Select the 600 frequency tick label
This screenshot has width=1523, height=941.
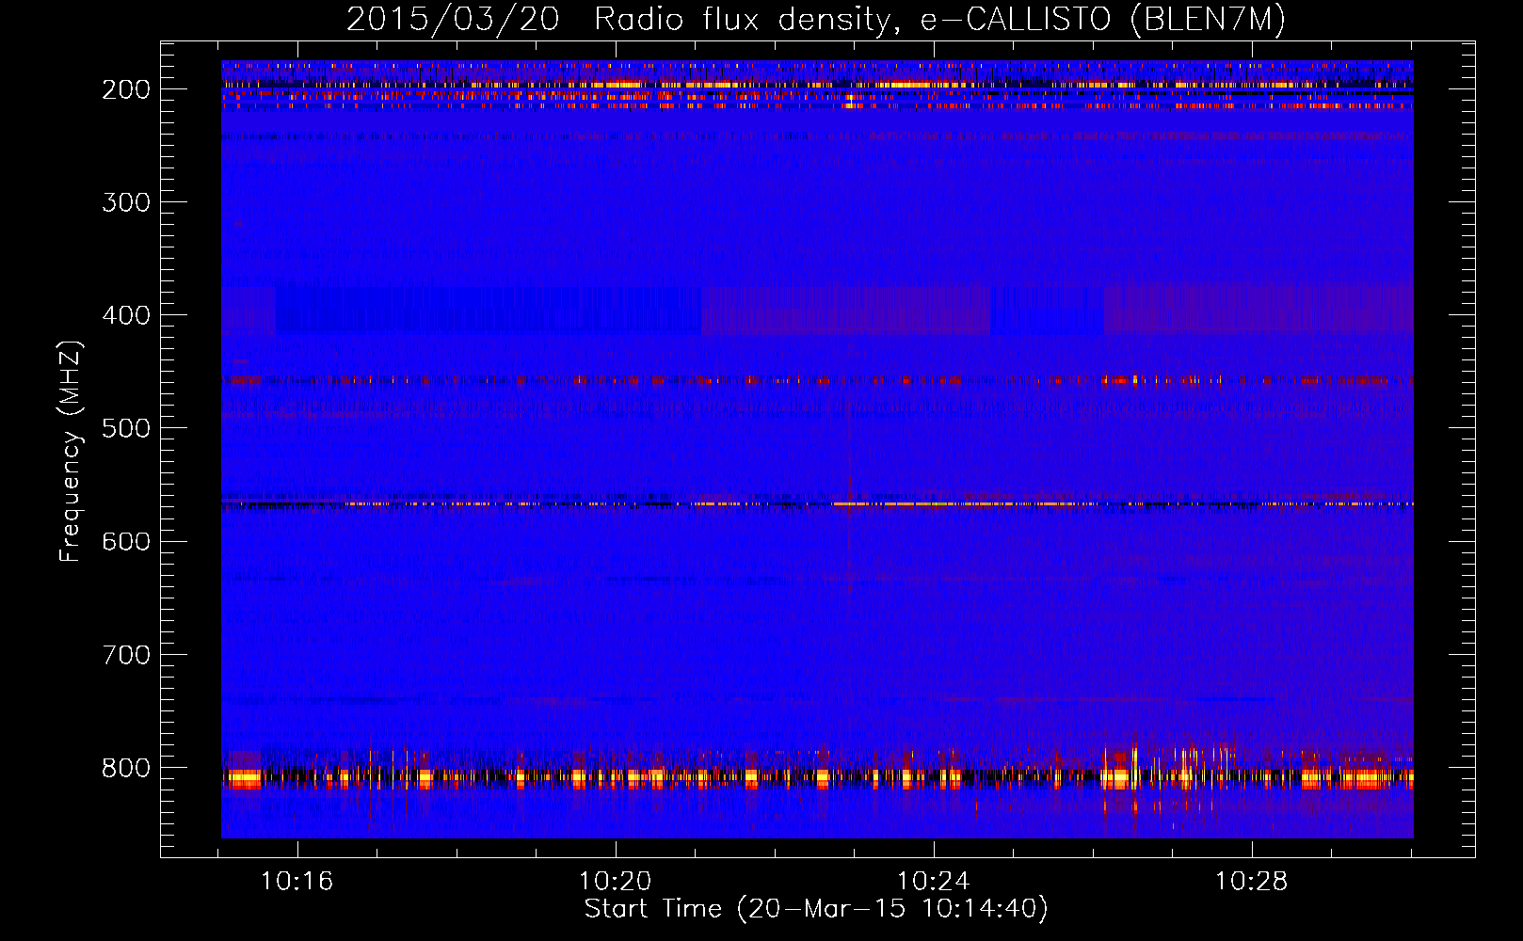pos(126,541)
